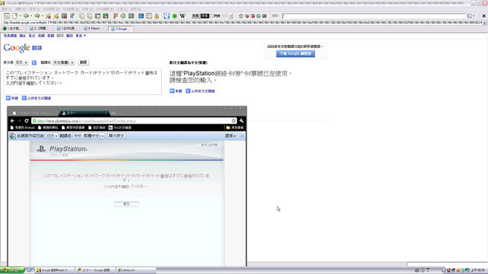Click the new blank page toolbar icon

tap(14, 16)
